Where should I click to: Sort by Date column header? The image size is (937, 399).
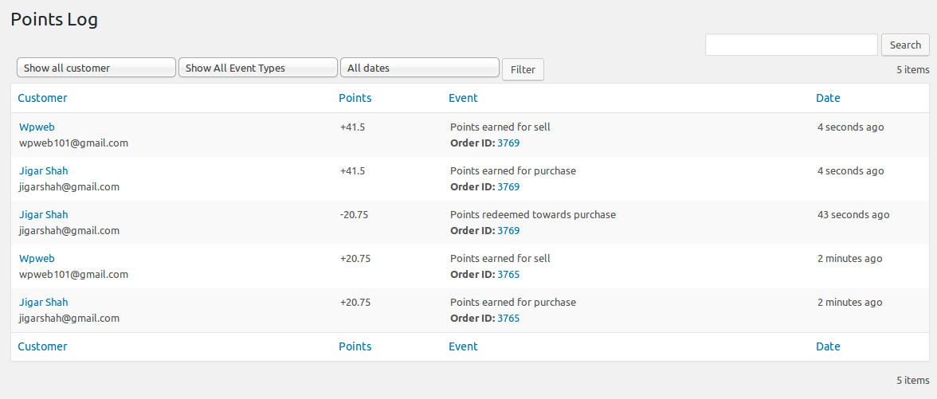828,98
